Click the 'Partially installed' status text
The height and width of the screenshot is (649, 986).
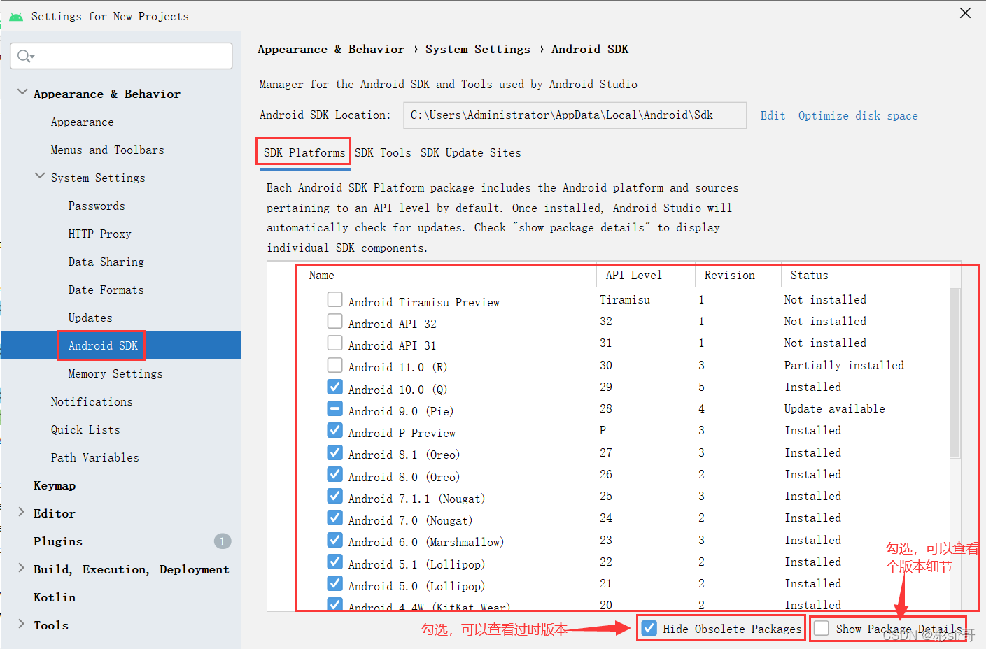(844, 365)
